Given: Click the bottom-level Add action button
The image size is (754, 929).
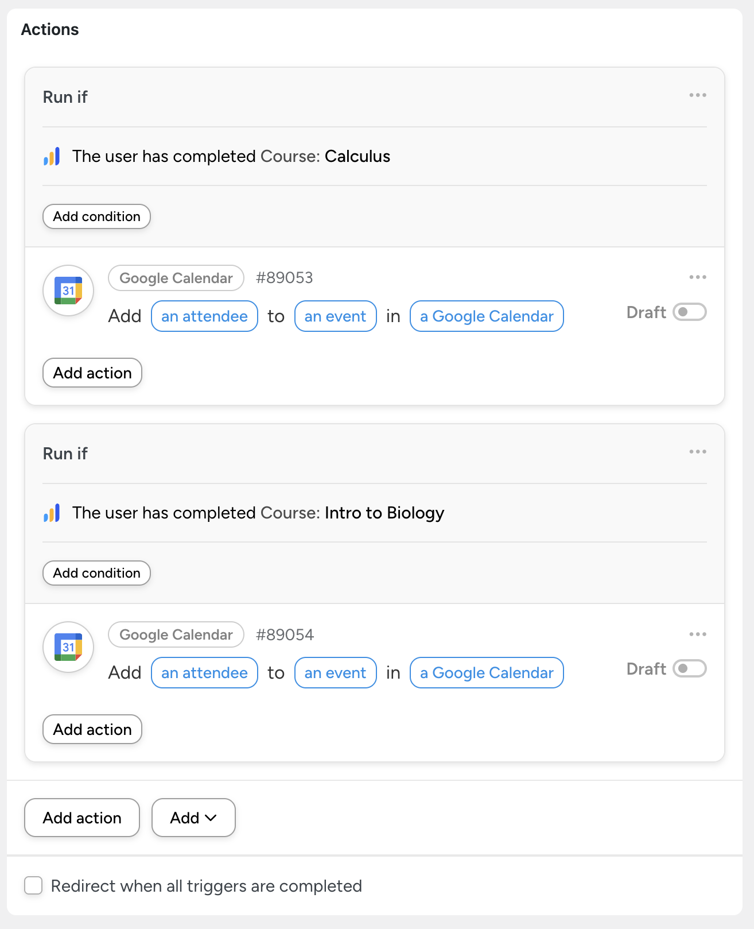Looking at the screenshot, I should click(x=82, y=818).
